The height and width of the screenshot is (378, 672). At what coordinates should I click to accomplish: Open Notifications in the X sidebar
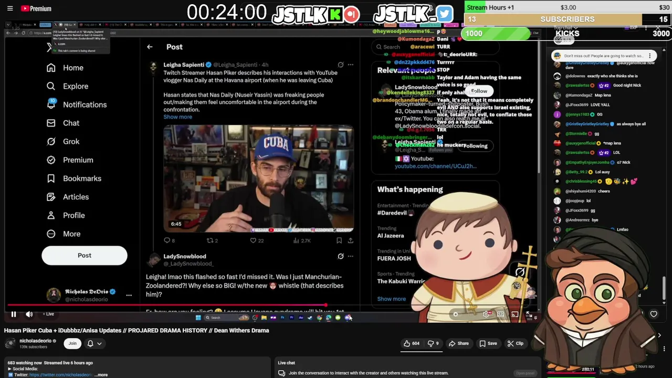(x=77, y=104)
